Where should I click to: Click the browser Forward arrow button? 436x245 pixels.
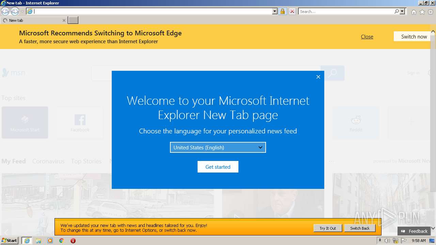pyautogui.click(x=15, y=12)
